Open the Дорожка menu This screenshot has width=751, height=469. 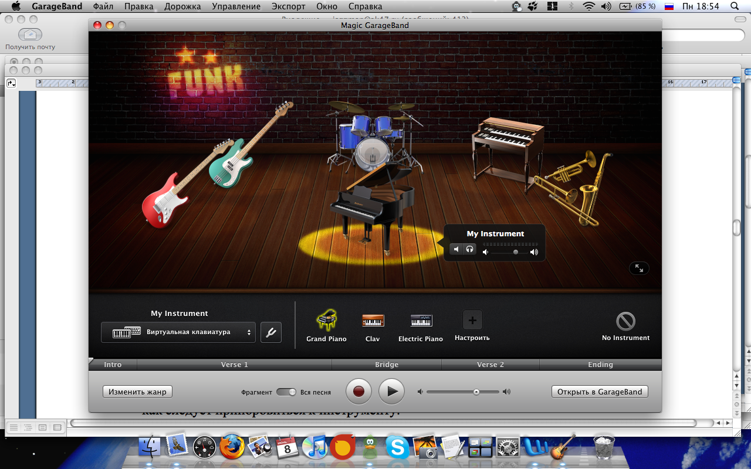182,6
